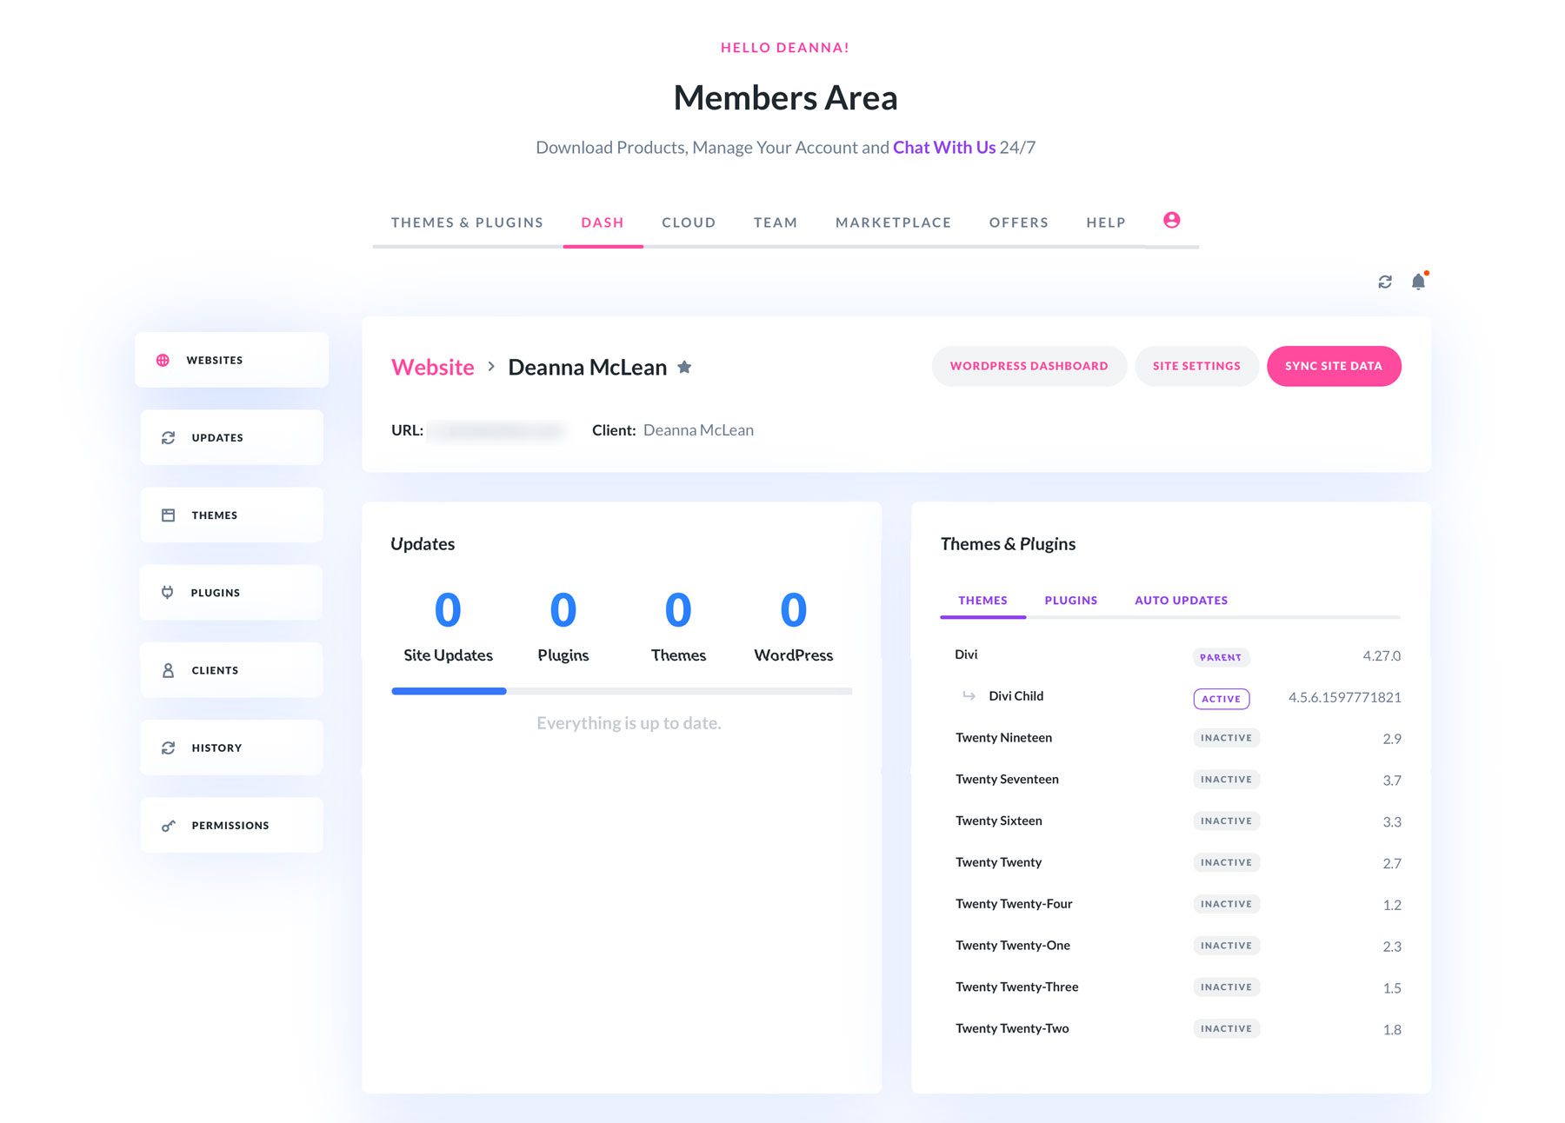Open the notifications bell
This screenshot has height=1123, width=1565.
coord(1419,281)
